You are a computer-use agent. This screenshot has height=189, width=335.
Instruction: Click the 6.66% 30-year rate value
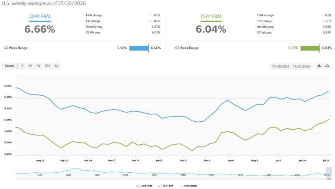coord(40,29)
